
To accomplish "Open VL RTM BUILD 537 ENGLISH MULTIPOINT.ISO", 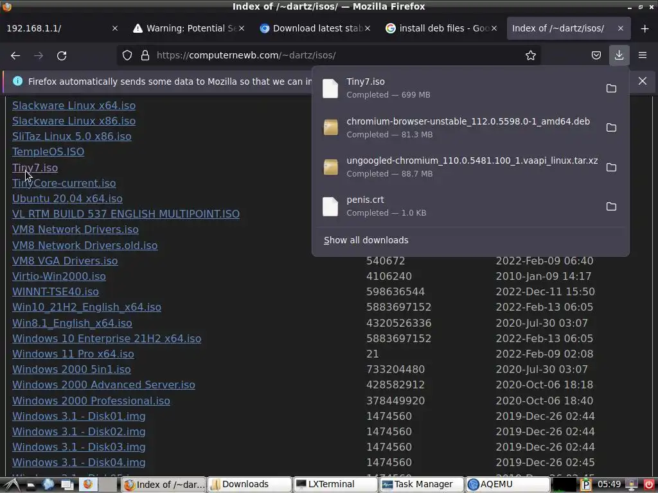I will pyautogui.click(x=126, y=214).
